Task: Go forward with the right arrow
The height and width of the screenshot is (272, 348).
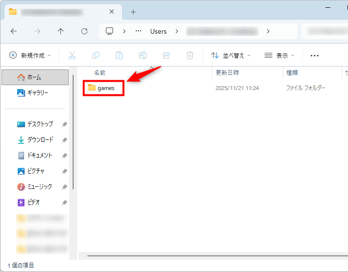Action: (x=37, y=31)
